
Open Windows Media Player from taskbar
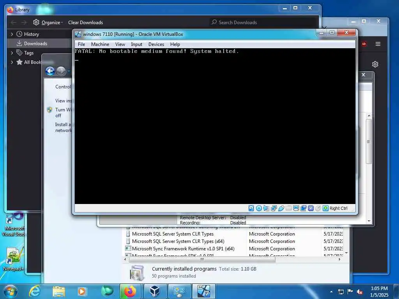coord(82,291)
